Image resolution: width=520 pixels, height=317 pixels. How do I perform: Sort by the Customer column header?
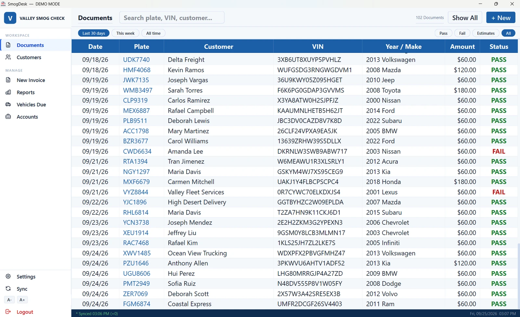219,46
